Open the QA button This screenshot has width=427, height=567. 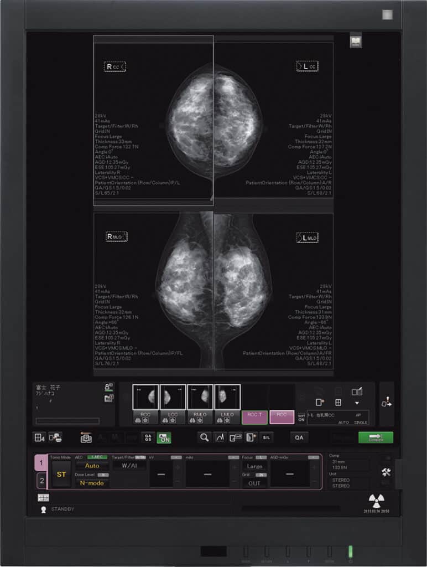click(299, 437)
